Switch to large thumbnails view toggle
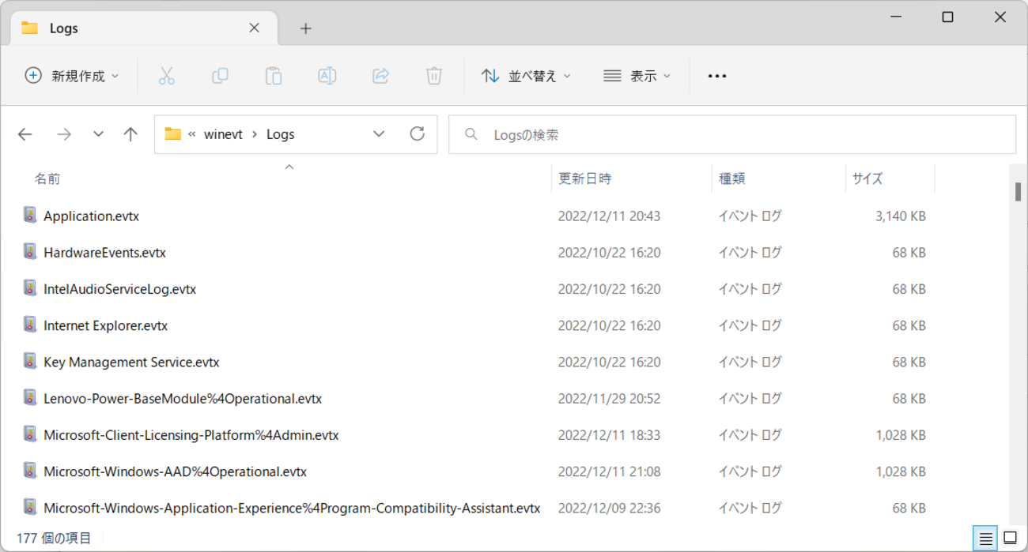Screen dimensions: 1028x552 pos(1010,539)
